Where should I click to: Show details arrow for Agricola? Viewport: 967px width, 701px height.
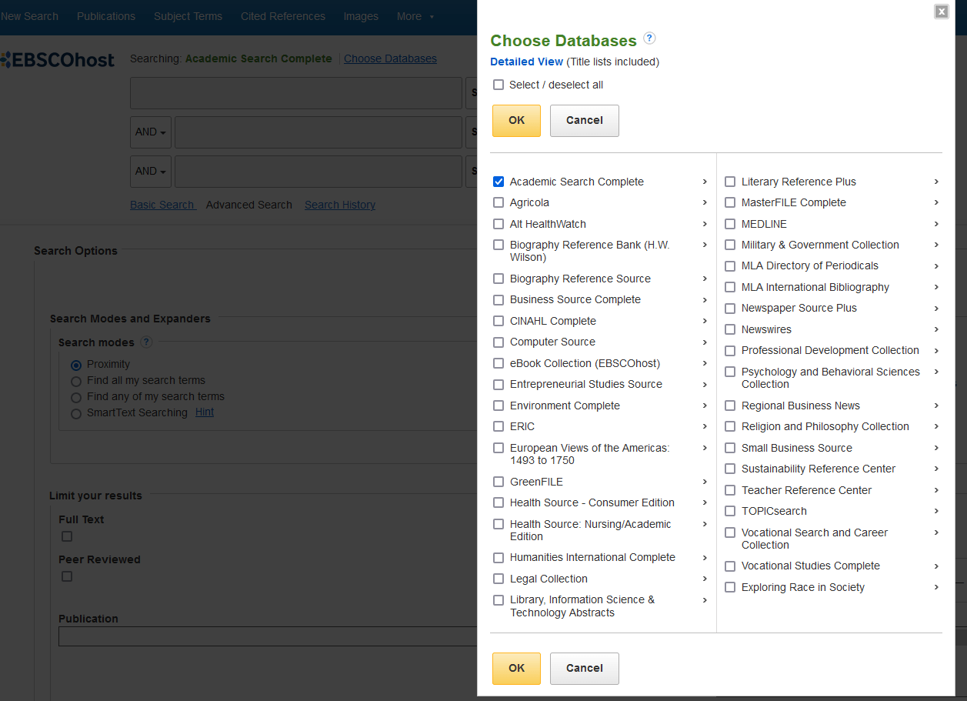coord(705,202)
